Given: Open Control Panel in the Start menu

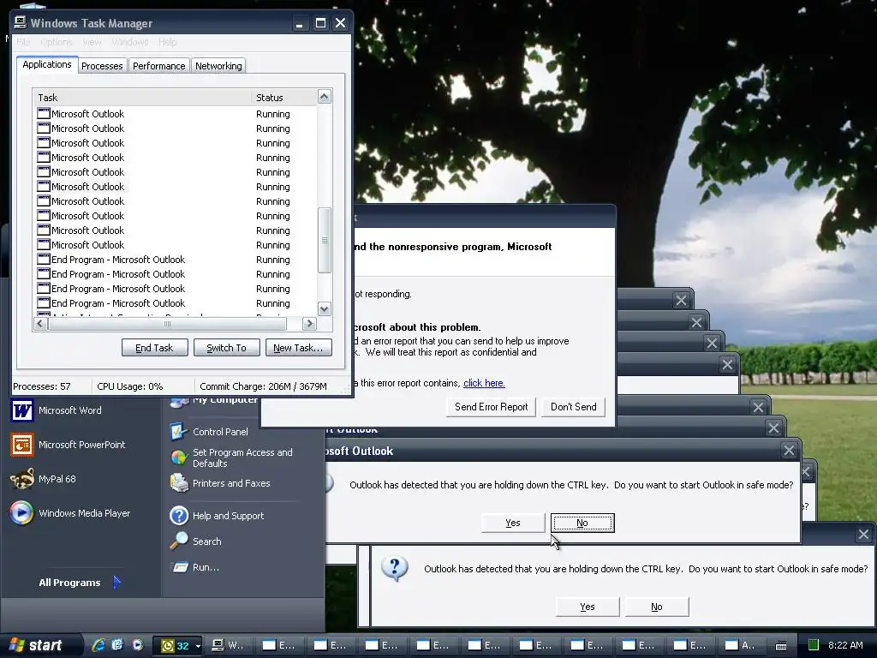Looking at the screenshot, I should point(209,432).
